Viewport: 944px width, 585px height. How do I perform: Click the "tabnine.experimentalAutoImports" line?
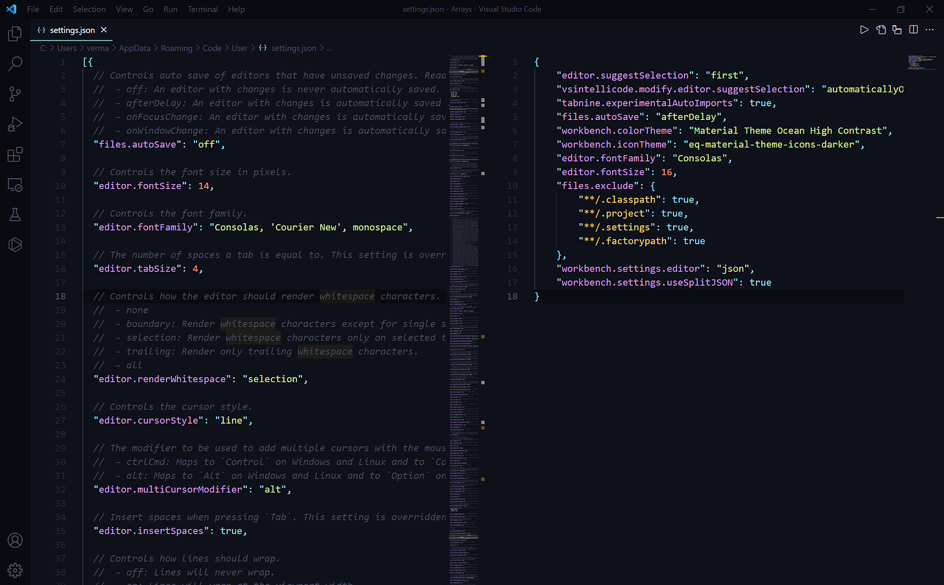pyautogui.click(x=666, y=103)
